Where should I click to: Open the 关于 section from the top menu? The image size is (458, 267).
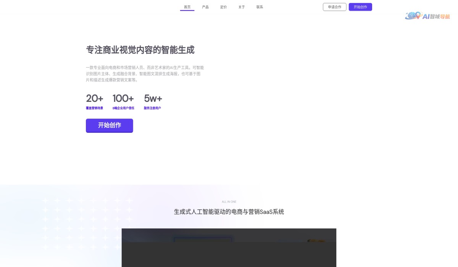tap(241, 6)
